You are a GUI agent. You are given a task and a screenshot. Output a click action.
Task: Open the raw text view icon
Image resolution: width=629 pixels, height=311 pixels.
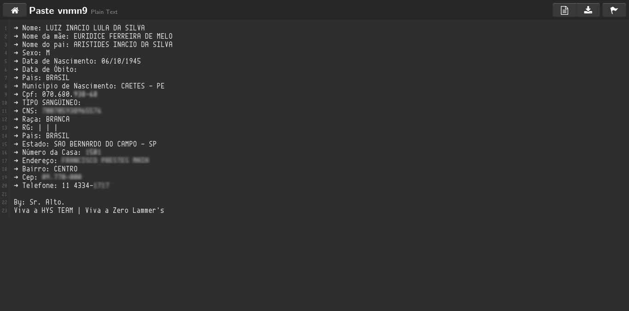565,10
